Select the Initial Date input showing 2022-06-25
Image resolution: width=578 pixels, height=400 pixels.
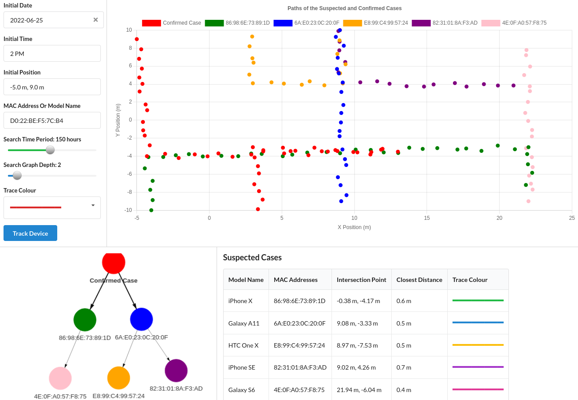pyautogui.click(x=54, y=20)
